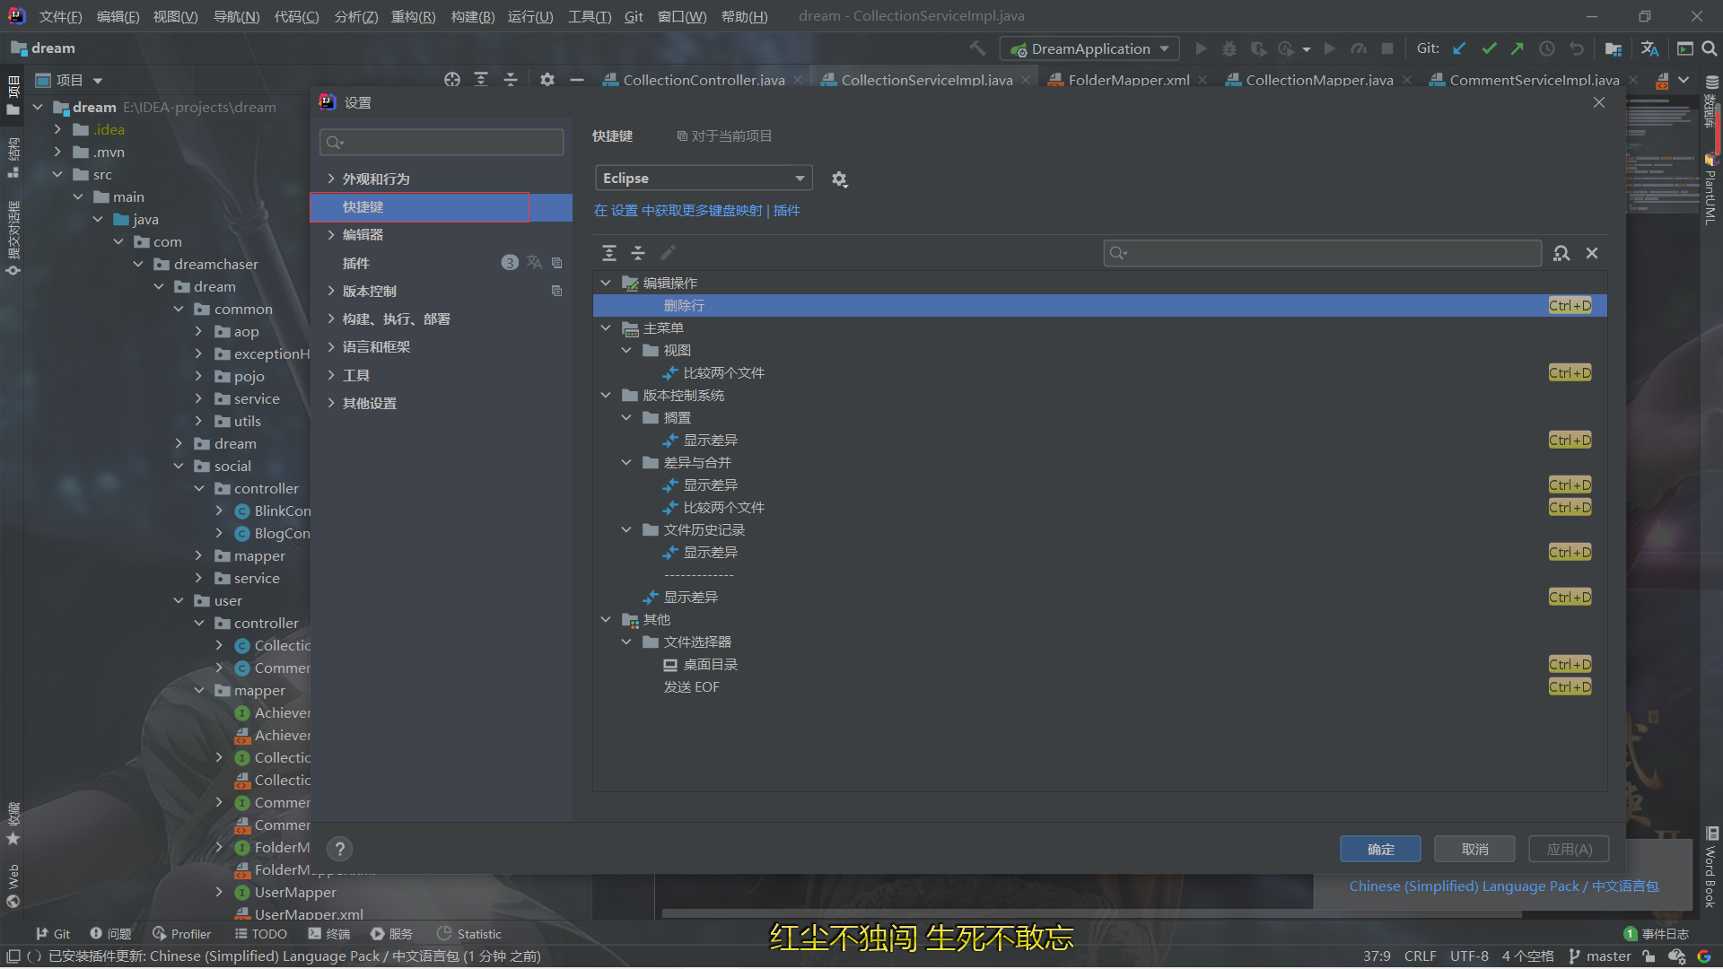Click the 插件 link below keymap dropdown
Screen dimensions: 1723x969
click(x=786, y=210)
